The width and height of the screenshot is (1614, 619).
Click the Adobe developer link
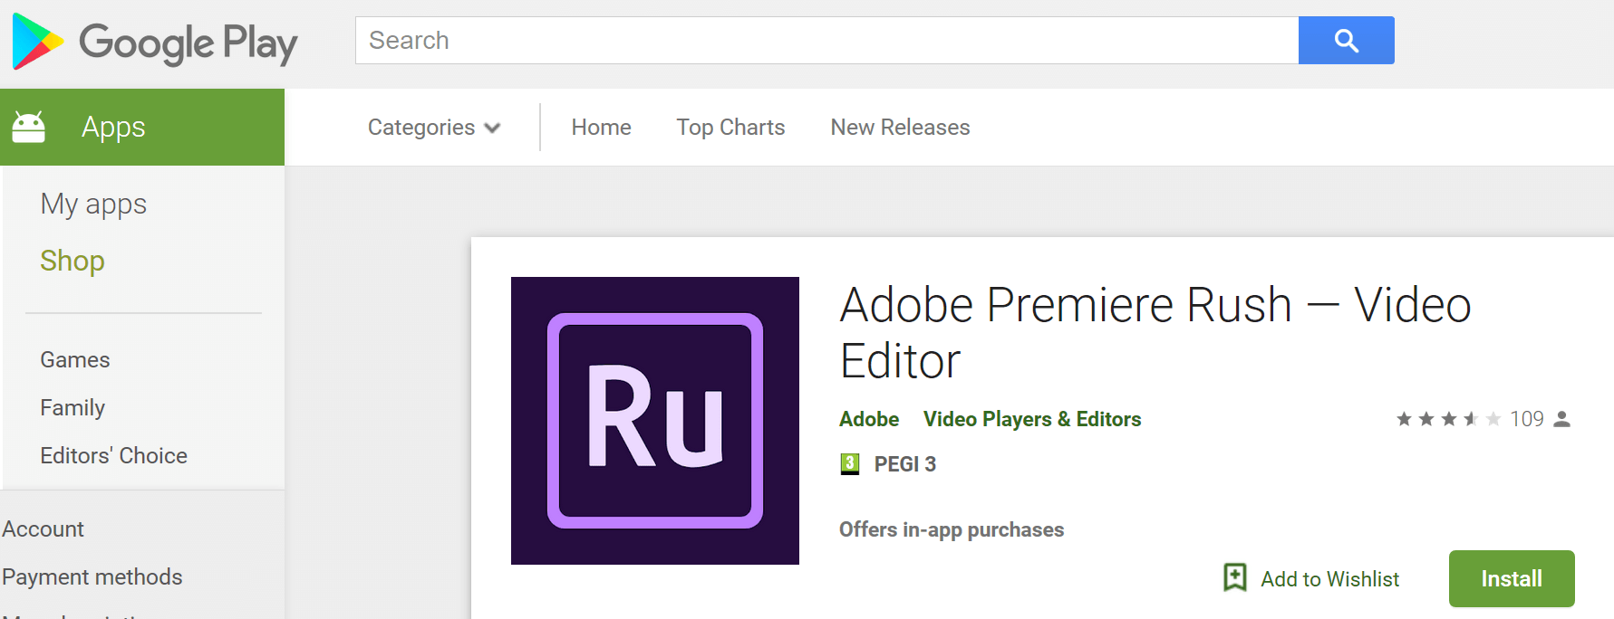pos(869,419)
